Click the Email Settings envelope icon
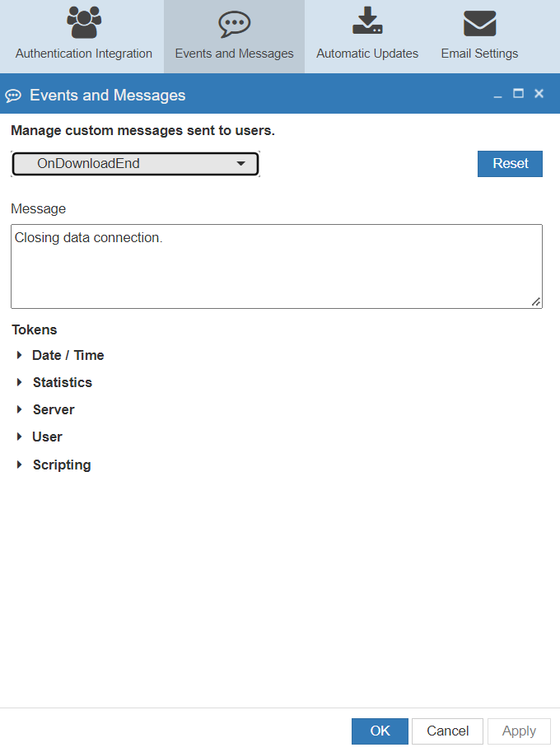The height and width of the screenshot is (752, 560). click(479, 24)
